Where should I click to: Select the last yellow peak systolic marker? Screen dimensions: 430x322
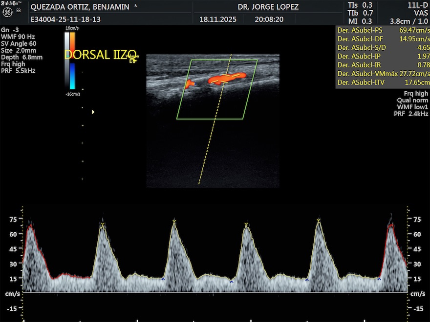pyautogui.click(x=319, y=221)
